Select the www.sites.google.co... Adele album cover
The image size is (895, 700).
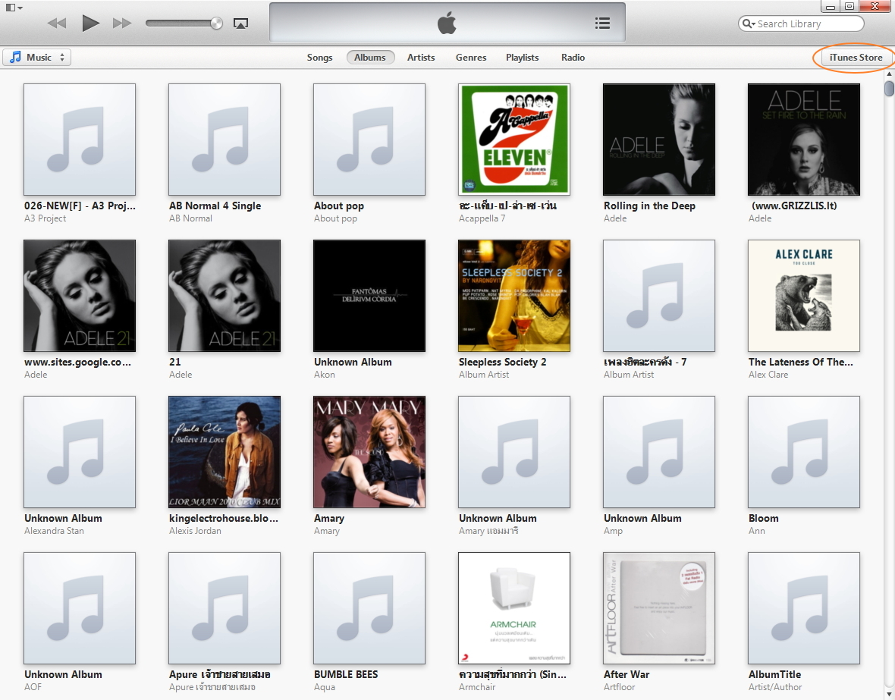coord(80,296)
